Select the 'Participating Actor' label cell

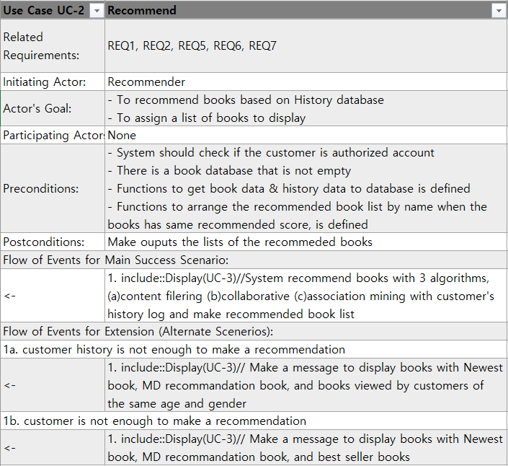[x=53, y=135]
